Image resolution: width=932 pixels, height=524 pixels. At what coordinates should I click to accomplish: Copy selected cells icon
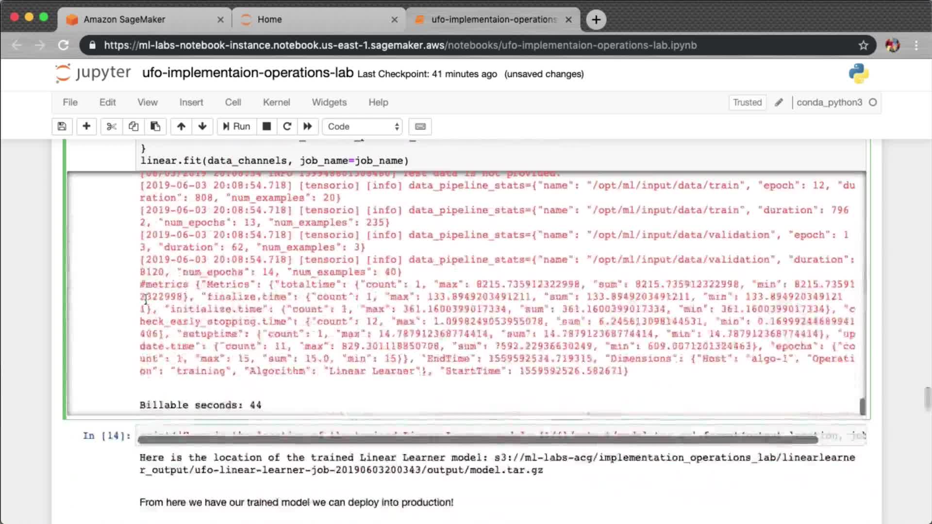click(133, 127)
